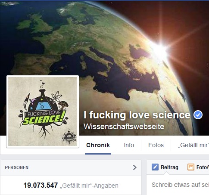
Task: Switch to the Info tab
Action: point(129,145)
